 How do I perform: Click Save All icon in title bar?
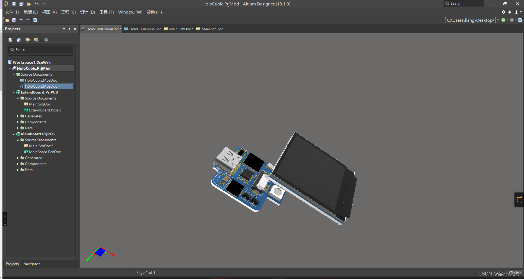21,4
